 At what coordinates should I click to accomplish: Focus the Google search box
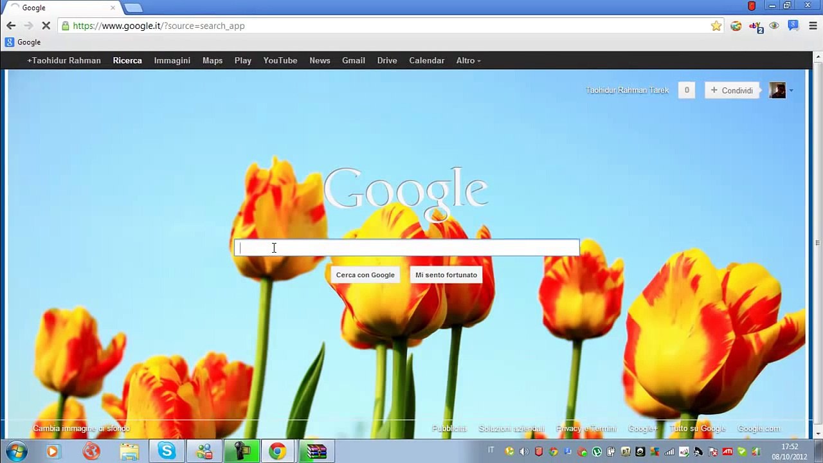(407, 248)
